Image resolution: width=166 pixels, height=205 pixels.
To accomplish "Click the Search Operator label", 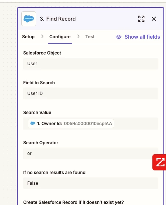I will (40, 143).
